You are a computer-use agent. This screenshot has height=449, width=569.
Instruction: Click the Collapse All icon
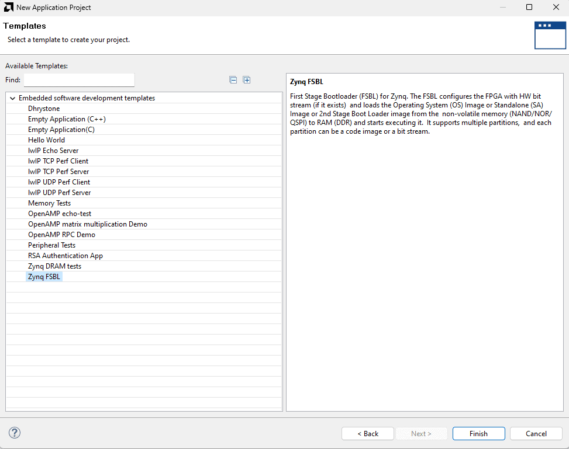233,80
